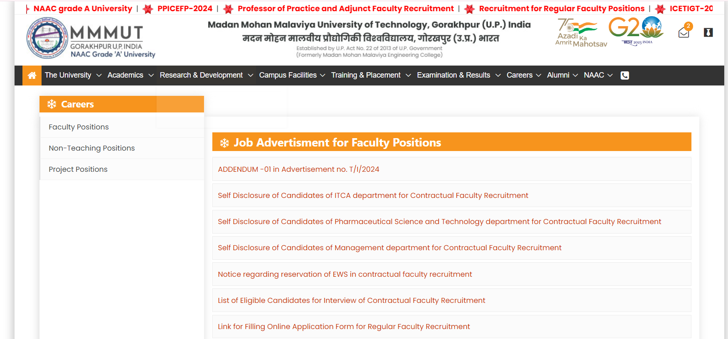Open Training & Placement menu
Screen dimensions: 728x339
click(366, 75)
